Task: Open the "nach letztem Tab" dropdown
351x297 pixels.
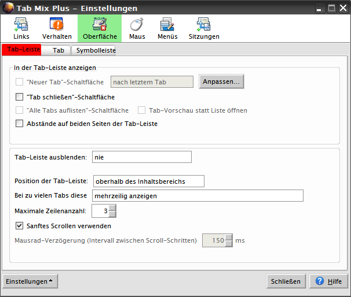Action: tap(152, 81)
